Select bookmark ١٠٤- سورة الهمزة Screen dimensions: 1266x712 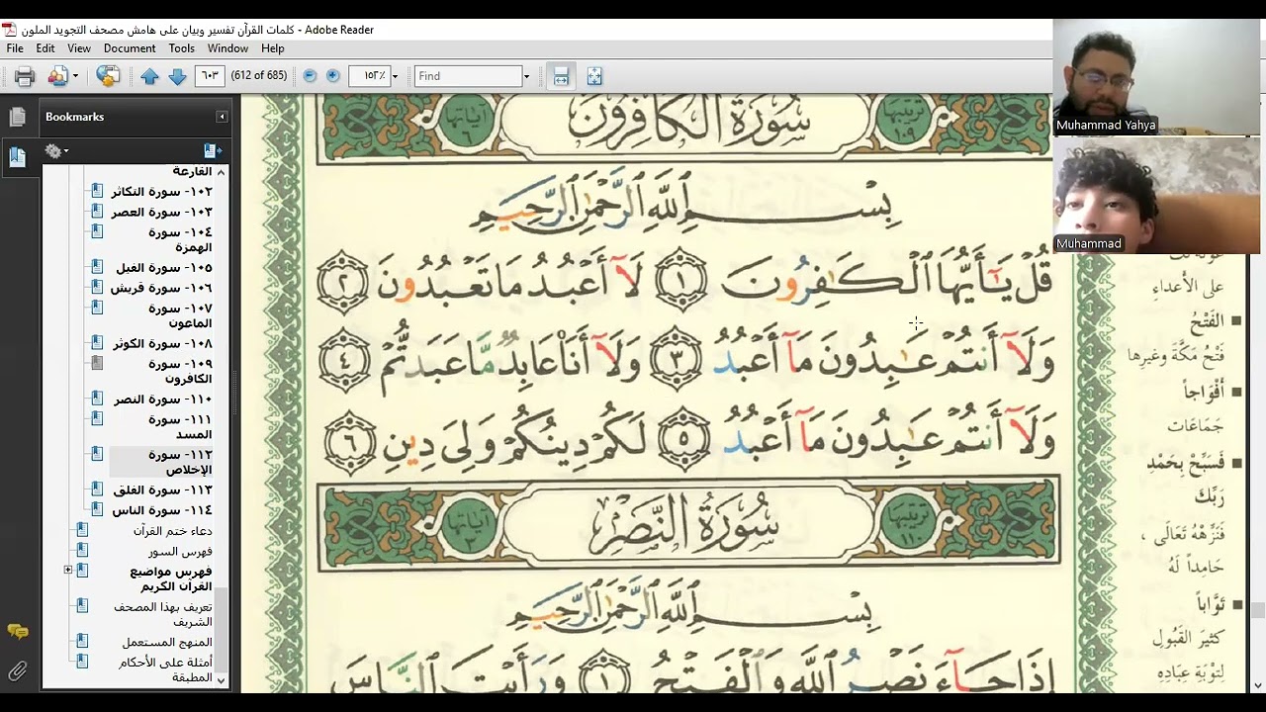point(180,239)
